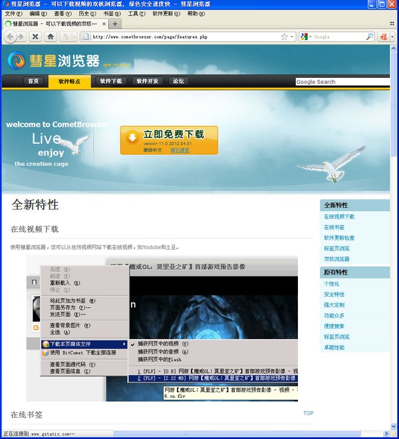This screenshot has height=439, width=399.
Task: Open the home page via house icon
Action: [51, 37]
